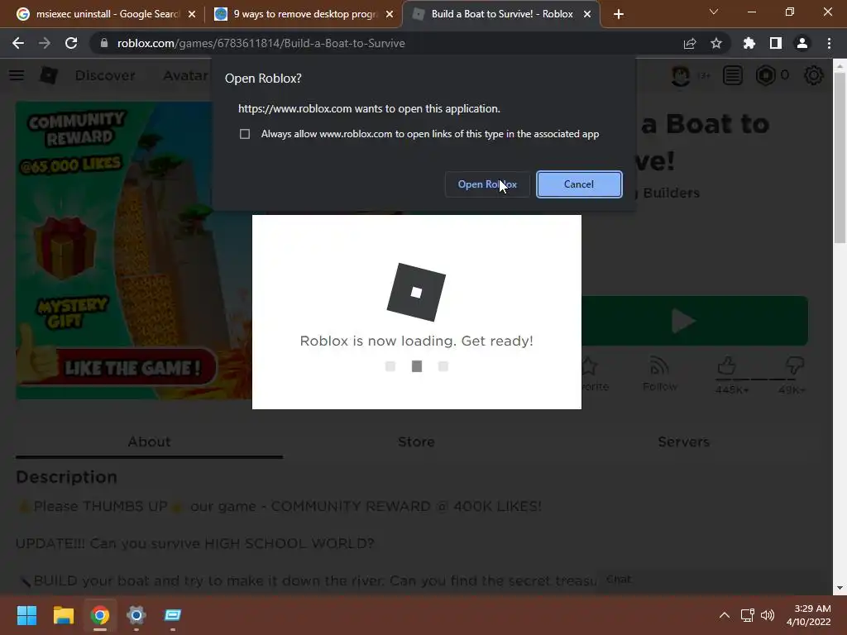Close the Build a Boat to Survive tab
Viewport: 847px width, 635px height.
[587, 14]
